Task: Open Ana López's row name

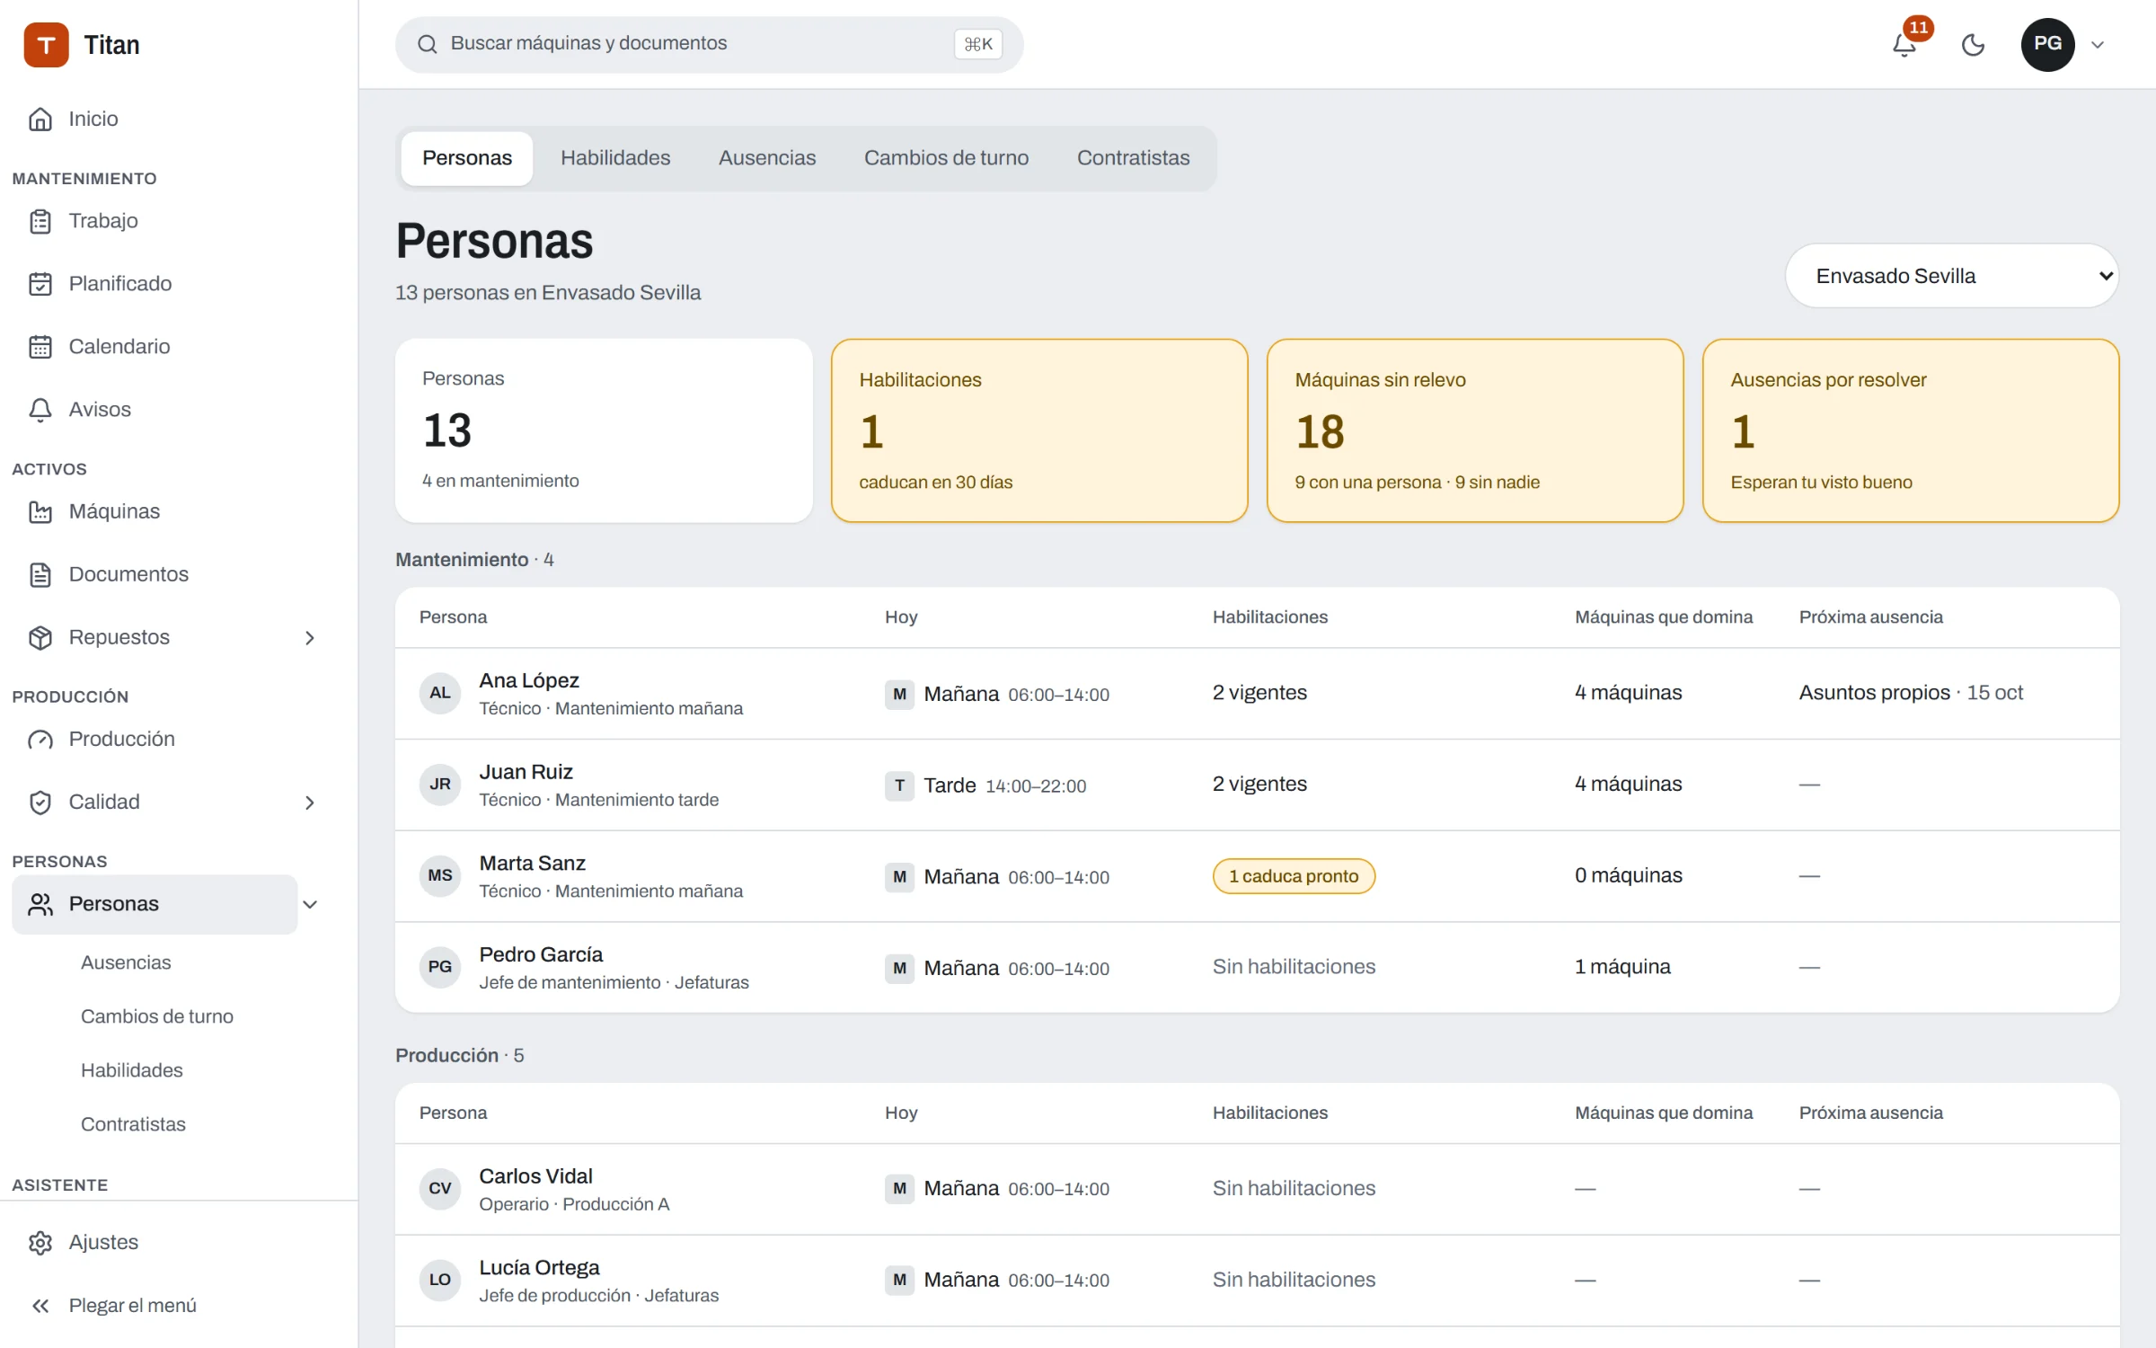Action: tap(529, 680)
